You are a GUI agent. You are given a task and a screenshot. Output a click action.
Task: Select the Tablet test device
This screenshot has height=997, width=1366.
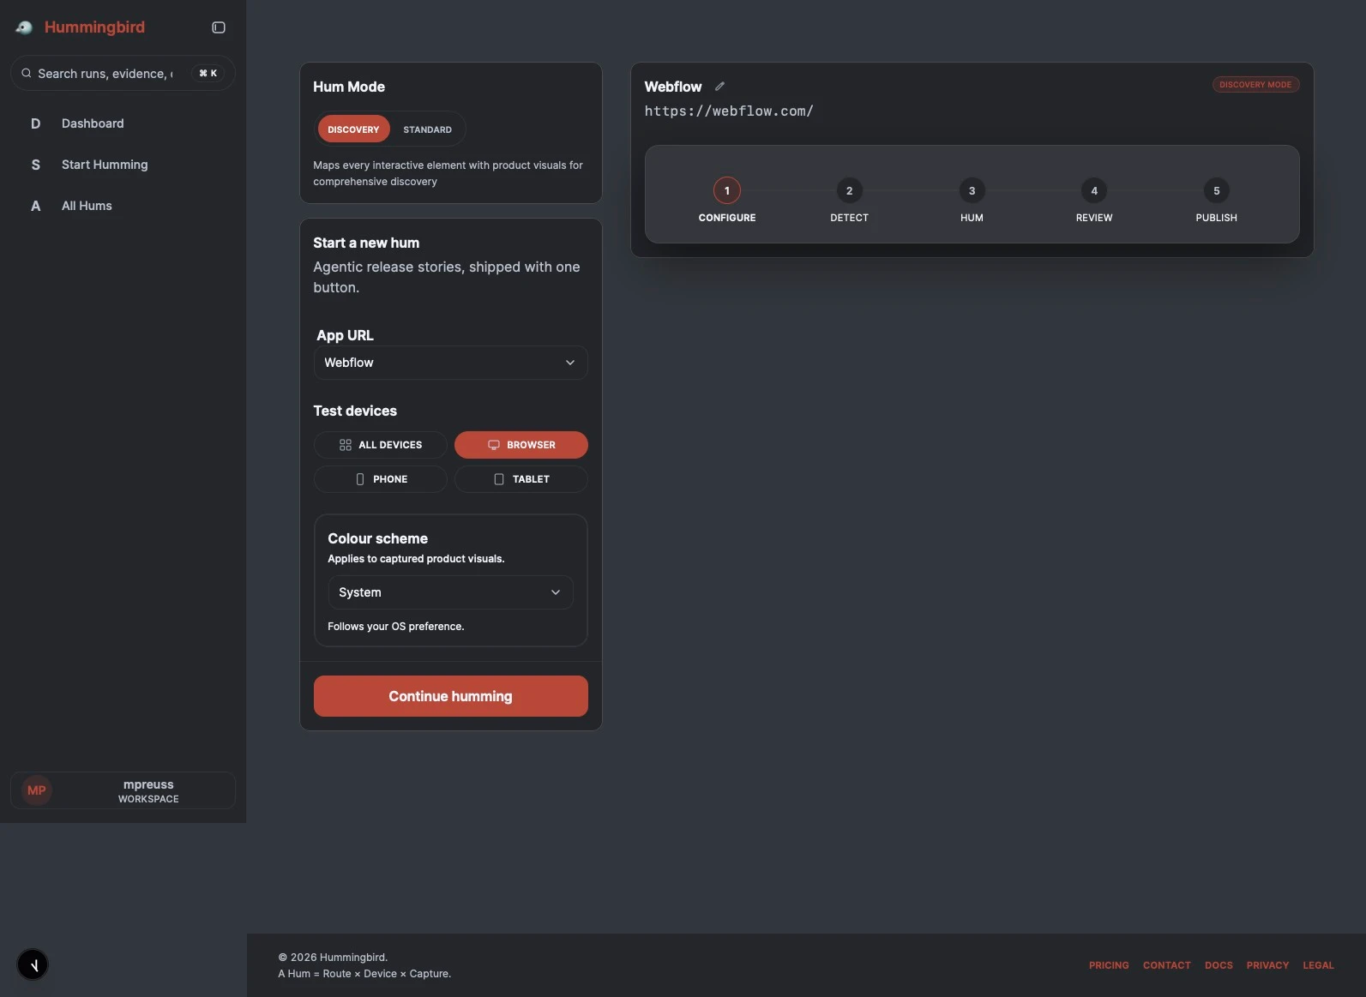(521, 479)
